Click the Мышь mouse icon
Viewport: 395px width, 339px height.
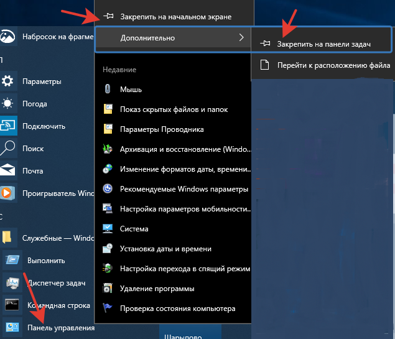click(x=108, y=89)
